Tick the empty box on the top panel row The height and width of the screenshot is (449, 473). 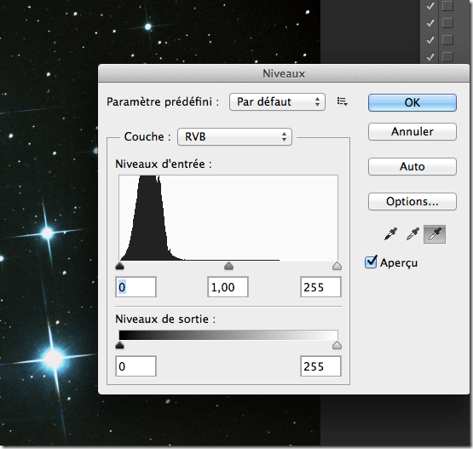point(447,6)
